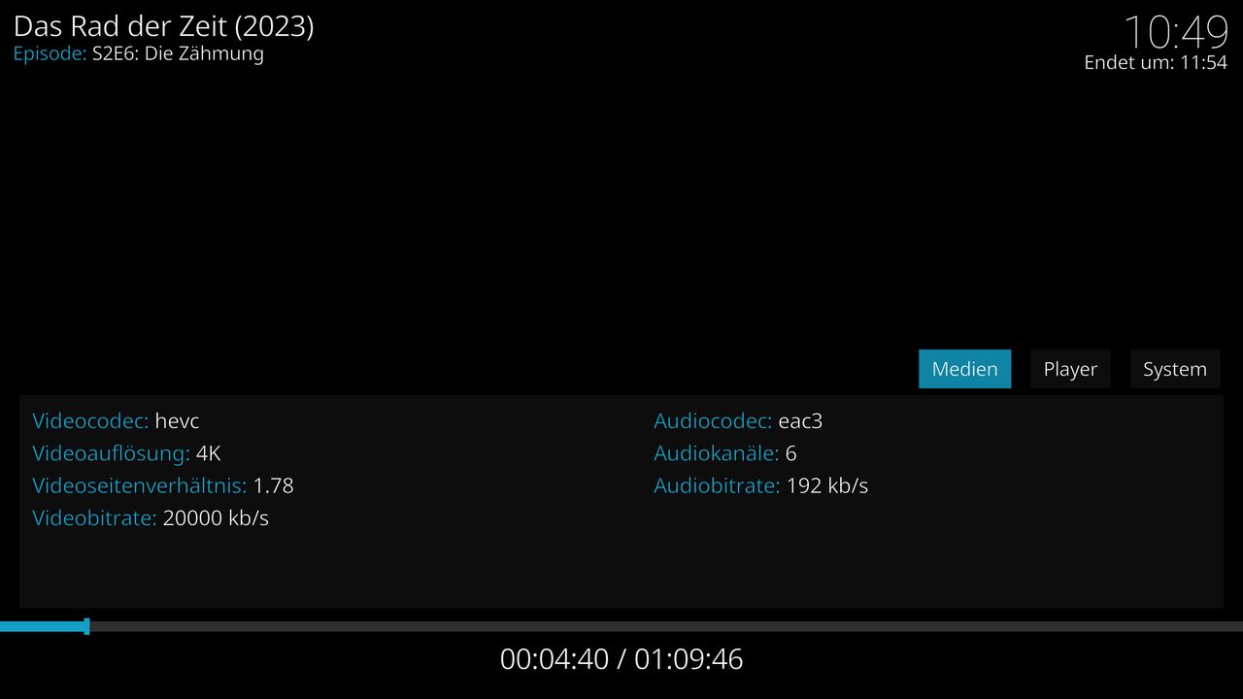
Task: Seek to the middle of the progress bar
Action: tap(621, 626)
